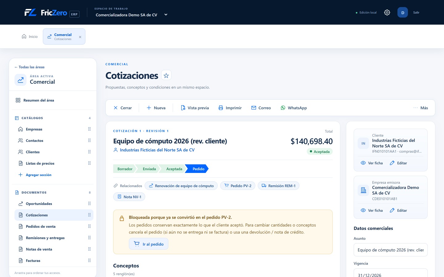
Task: Open related Pedido PV-2 chip
Action: tap(238, 186)
